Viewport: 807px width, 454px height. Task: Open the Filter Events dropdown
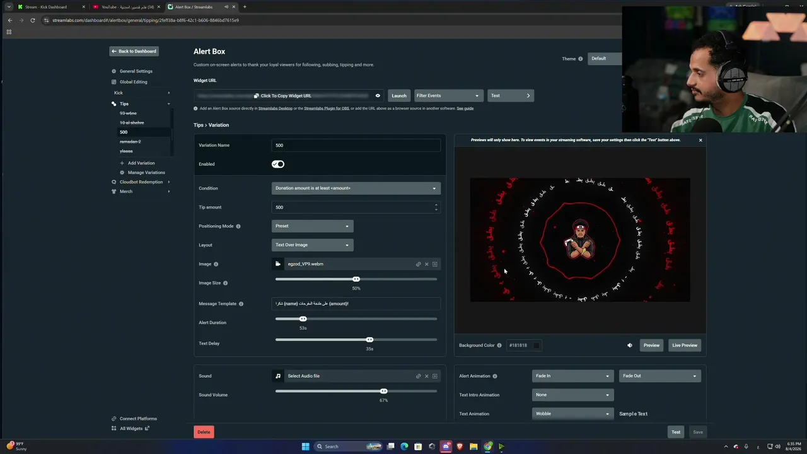[x=448, y=96]
